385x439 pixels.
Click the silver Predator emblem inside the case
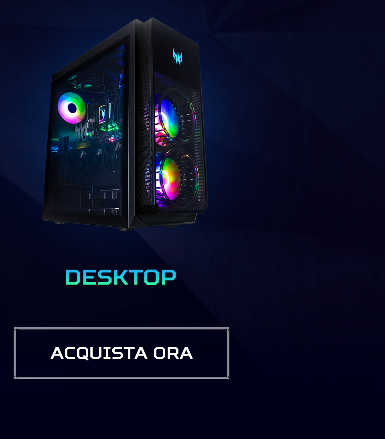pos(81,132)
